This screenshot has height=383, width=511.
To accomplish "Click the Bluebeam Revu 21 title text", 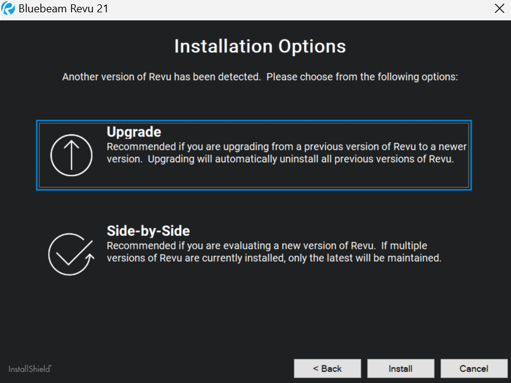I will click(63, 9).
